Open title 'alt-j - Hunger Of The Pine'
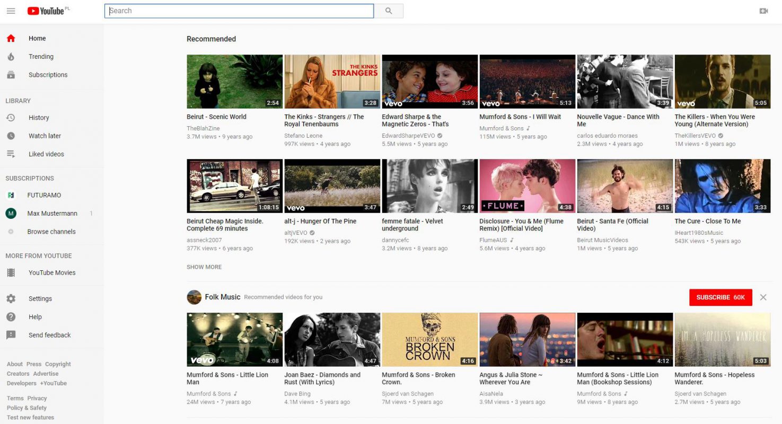782x424 pixels. [x=320, y=221]
